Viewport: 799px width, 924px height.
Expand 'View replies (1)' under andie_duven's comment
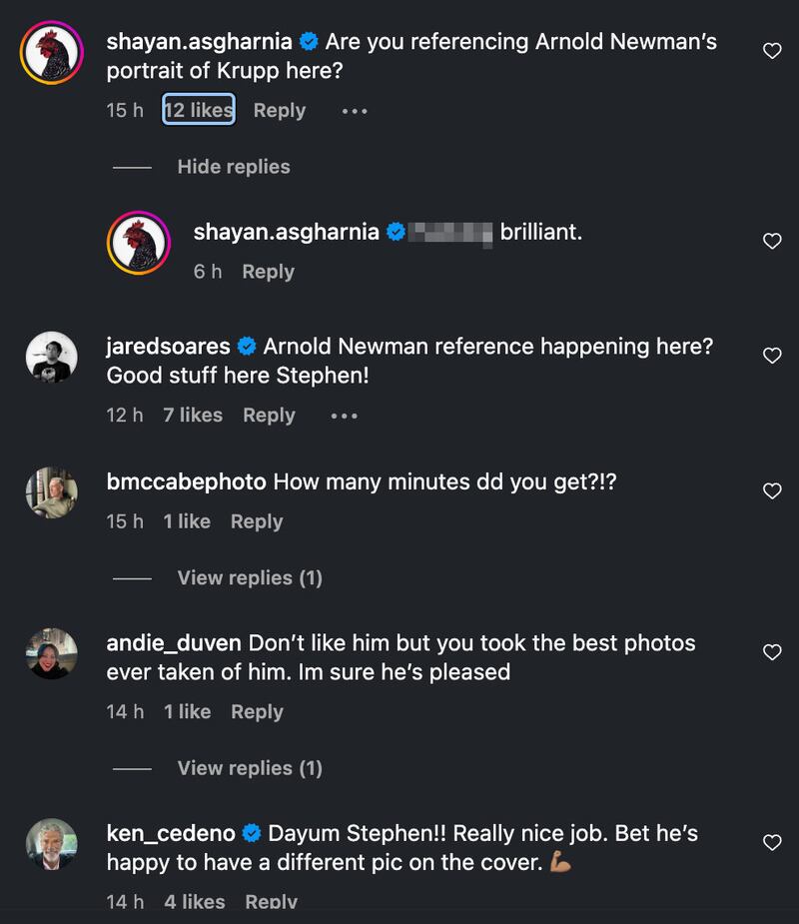[249, 768]
